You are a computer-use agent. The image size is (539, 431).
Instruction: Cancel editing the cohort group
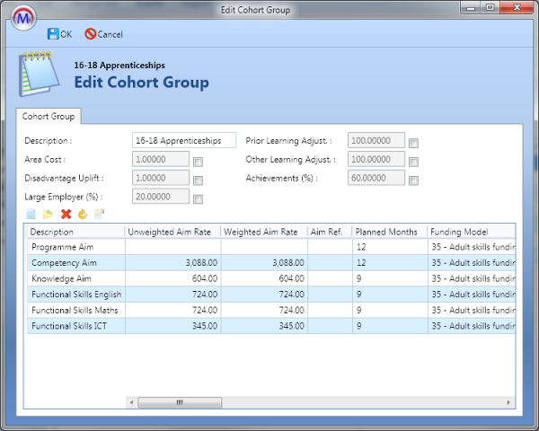(x=103, y=34)
